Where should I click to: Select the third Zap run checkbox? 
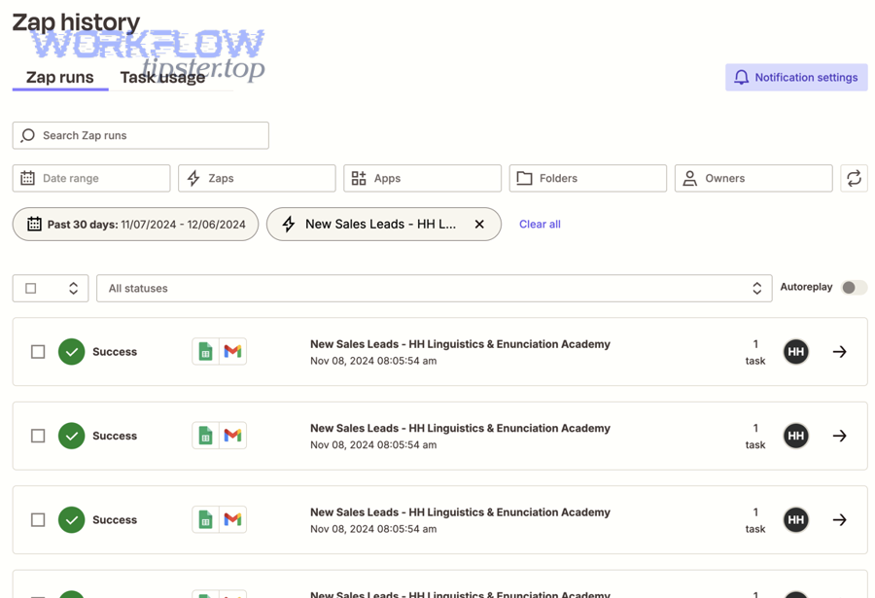pos(38,520)
